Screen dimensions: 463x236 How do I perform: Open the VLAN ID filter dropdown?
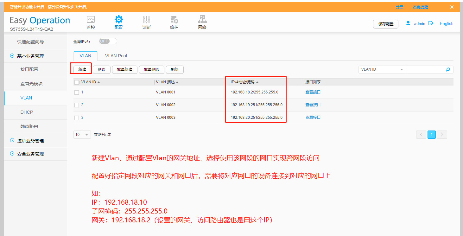click(x=402, y=69)
